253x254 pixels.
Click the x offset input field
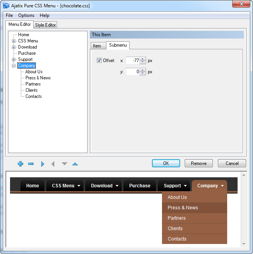pyautogui.click(x=133, y=61)
